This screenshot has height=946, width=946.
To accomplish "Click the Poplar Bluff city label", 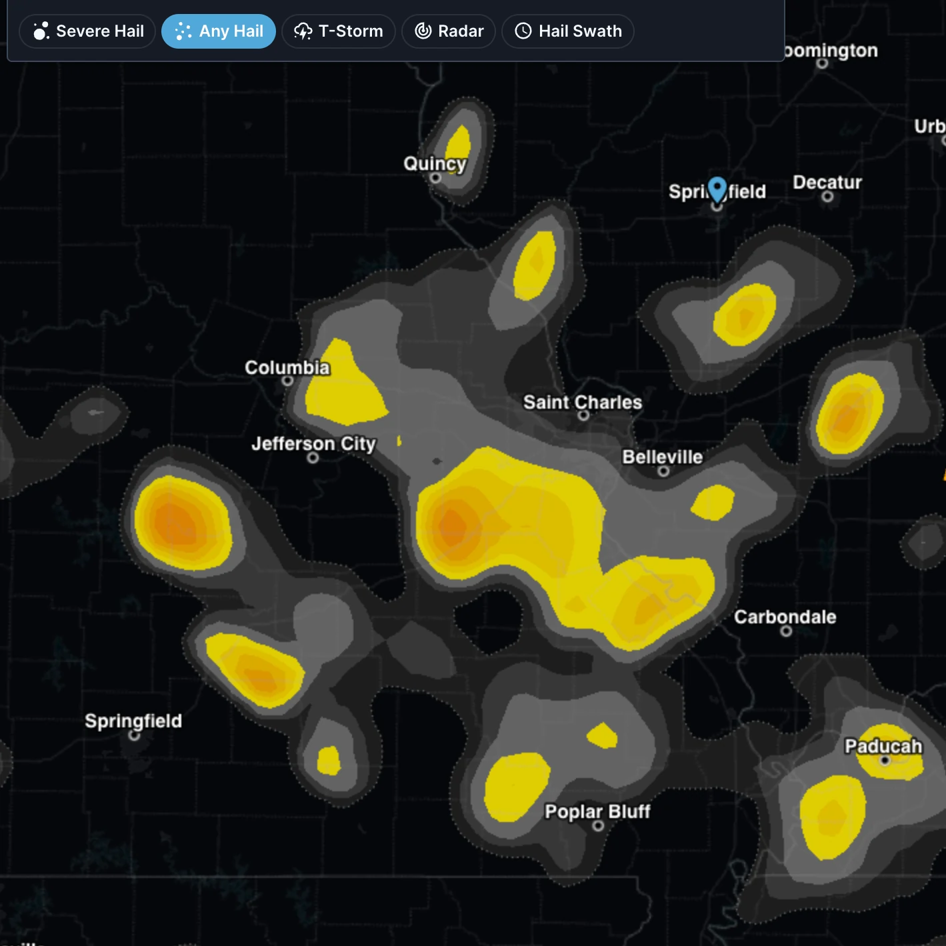I will [x=597, y=811].
